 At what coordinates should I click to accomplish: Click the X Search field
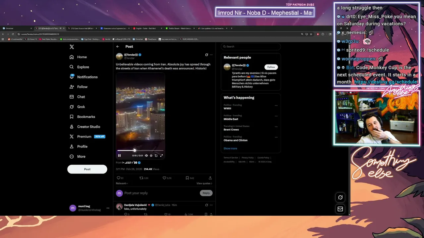251,47
